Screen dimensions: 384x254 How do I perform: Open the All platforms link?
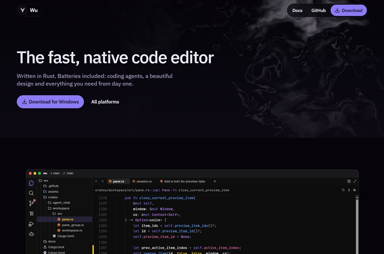(x=105, y=102)
